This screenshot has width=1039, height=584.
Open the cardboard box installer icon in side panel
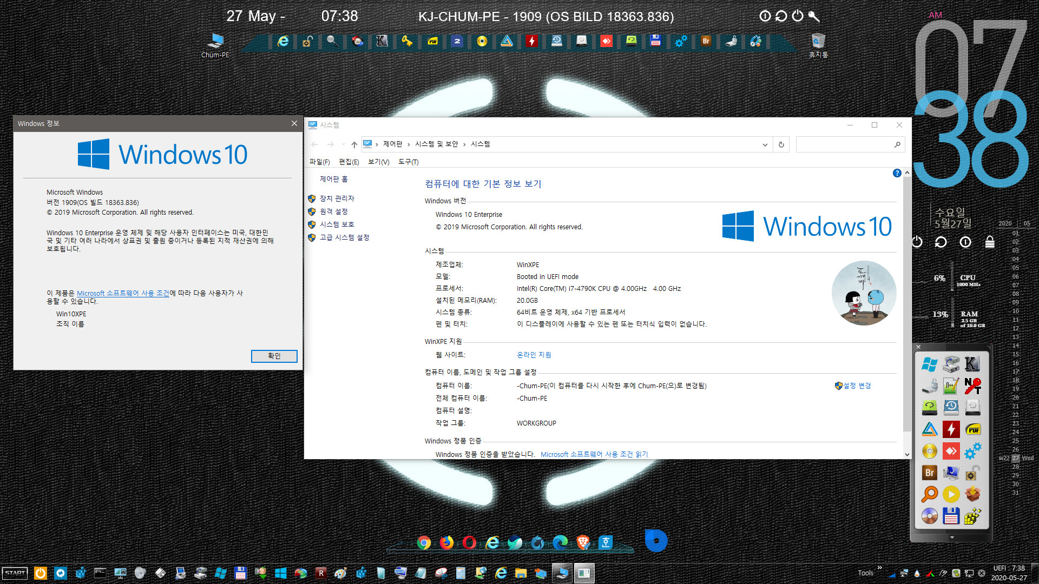pos(972,494)
